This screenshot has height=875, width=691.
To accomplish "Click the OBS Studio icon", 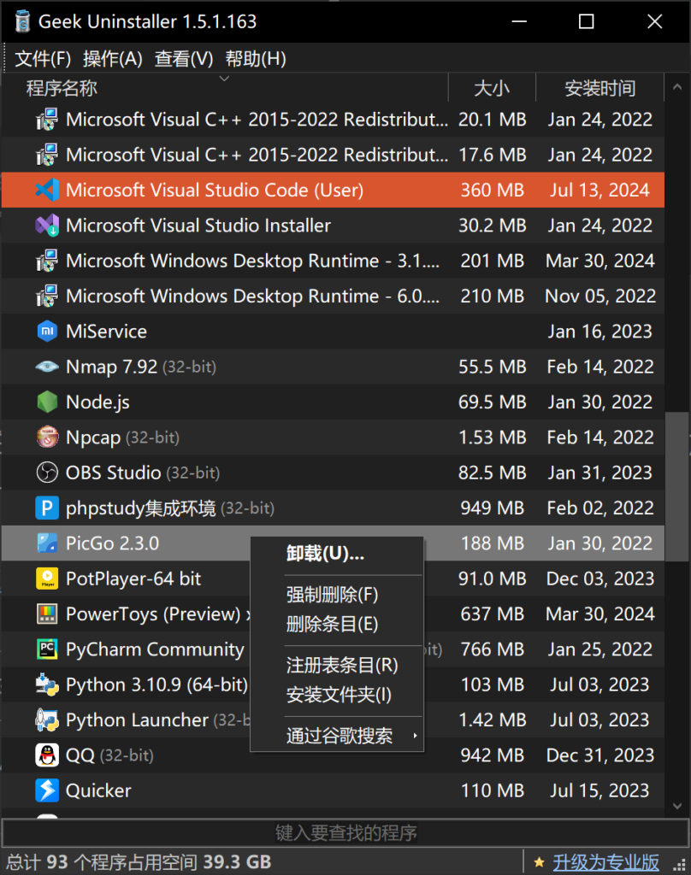I will [47, 473].
